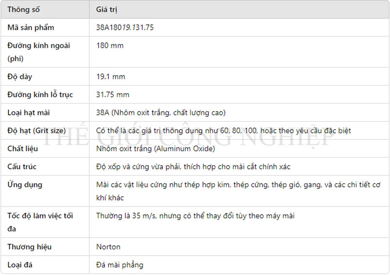This screenshot has height=275, width=390.
Task: Click the "Giá trị" column header
Action: pos(107,10)
